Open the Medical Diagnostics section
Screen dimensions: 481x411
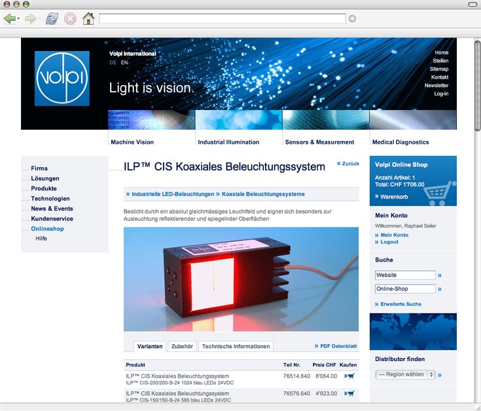tap(401, 142)
